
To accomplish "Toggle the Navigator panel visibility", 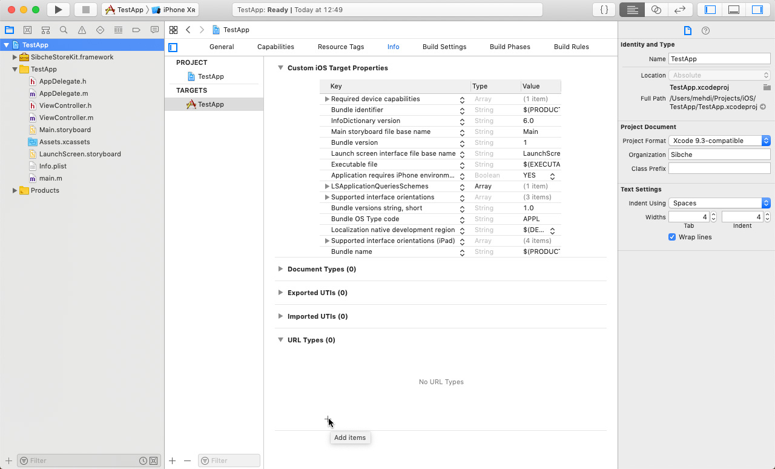I will coord(710,10).
